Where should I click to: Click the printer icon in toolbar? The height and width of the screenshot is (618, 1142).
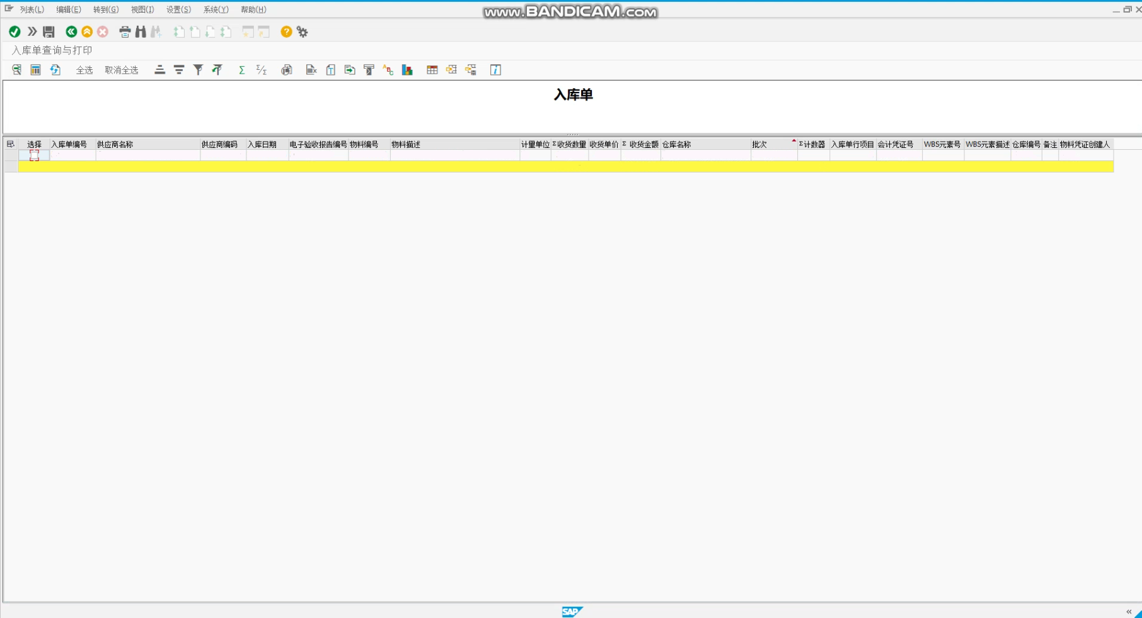coord(125,32)
